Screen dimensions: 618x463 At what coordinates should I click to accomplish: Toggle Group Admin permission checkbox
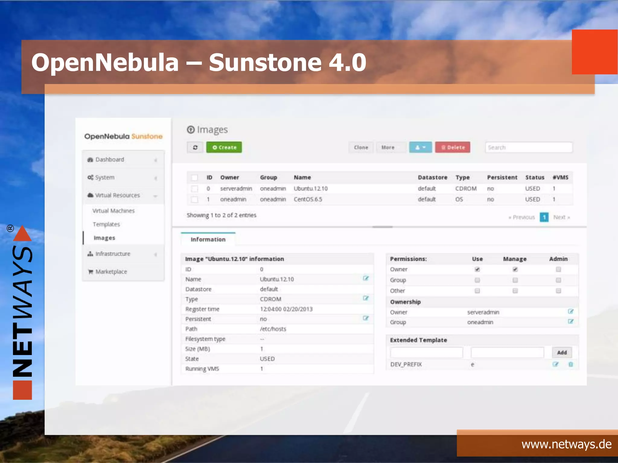click(558, 280)
